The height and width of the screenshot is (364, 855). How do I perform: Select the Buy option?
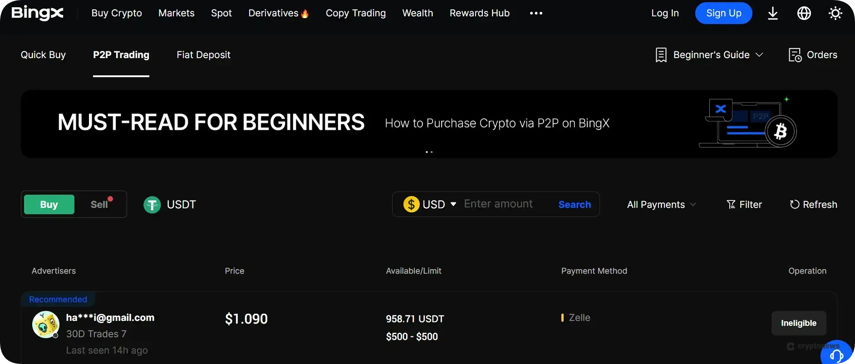tap(49, 204)
